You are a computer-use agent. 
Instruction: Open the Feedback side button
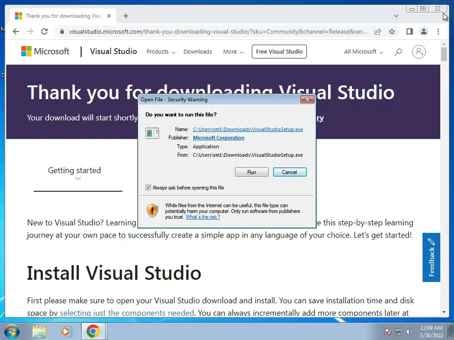coord(431,257)
